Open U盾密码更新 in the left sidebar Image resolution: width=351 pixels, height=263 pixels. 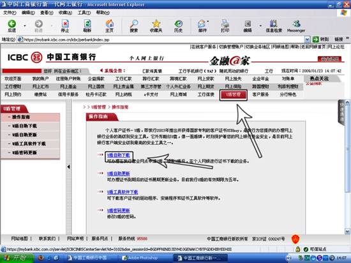coord(24,153)
